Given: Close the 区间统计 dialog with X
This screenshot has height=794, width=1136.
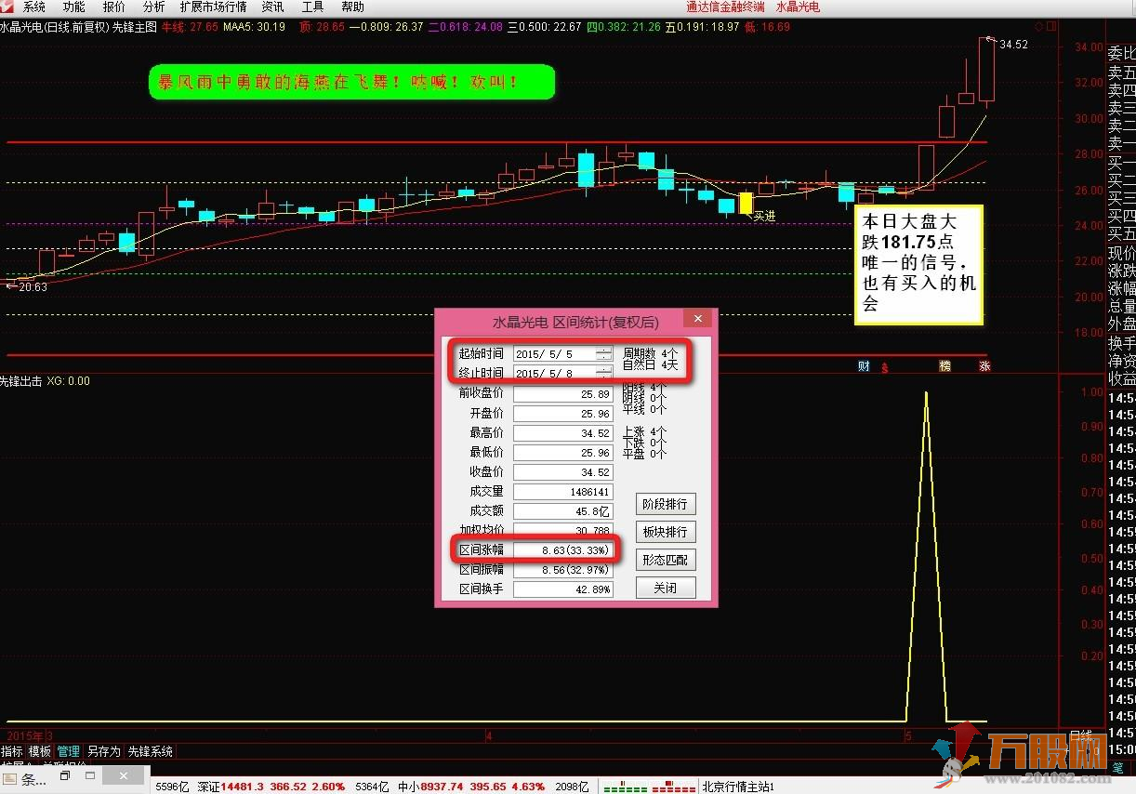Looking at the screenshot, I should click(697, 319).
